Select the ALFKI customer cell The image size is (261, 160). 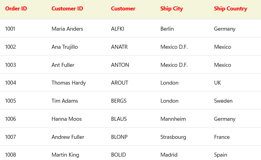click(117, 29)
